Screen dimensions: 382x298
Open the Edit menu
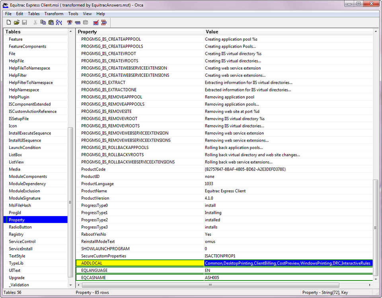coord(19,14)
